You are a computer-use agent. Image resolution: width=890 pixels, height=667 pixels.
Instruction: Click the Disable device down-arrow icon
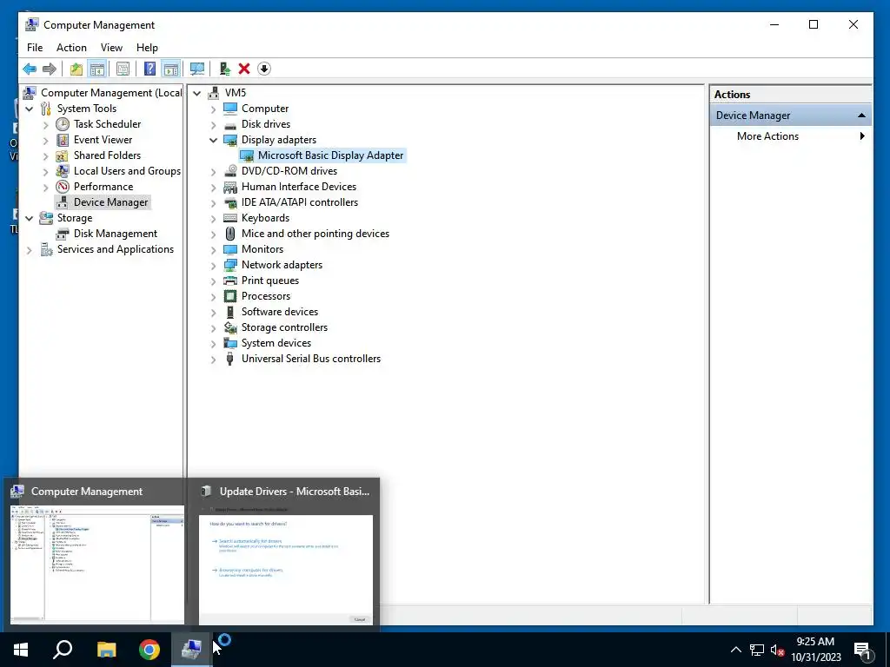click(264, 69)
